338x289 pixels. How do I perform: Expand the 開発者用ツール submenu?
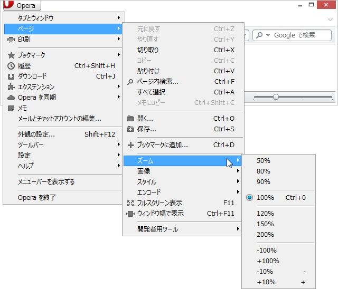click(x=183, y=229)
